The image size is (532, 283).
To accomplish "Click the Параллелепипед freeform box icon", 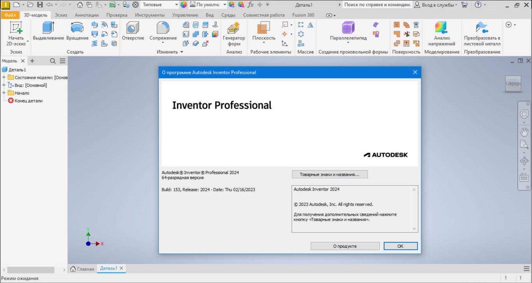I will [x=348, y=28].
